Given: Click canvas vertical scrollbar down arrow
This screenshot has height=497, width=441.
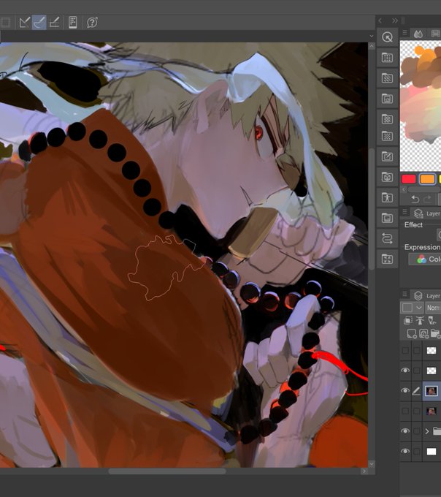Looking at the screenshot, I should [x=372, y=463].
